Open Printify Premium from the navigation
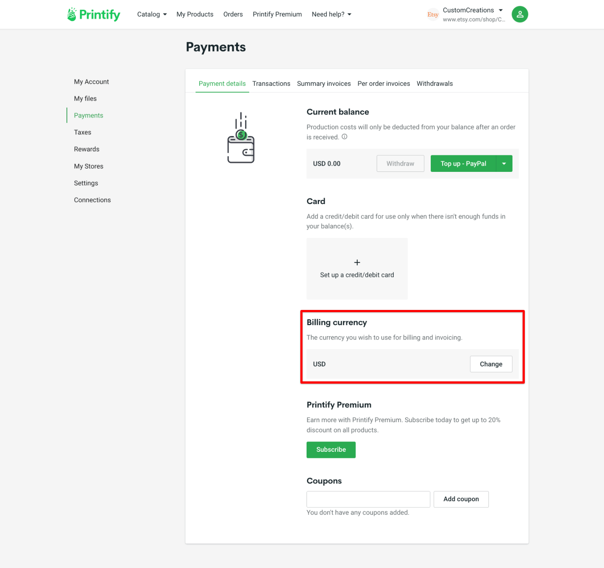 [x=277, y=14]
